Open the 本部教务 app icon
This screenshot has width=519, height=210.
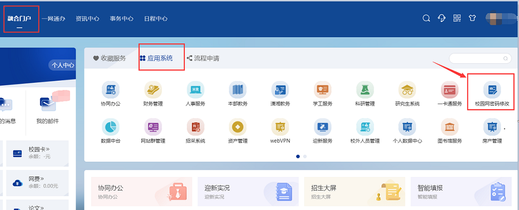237,89
